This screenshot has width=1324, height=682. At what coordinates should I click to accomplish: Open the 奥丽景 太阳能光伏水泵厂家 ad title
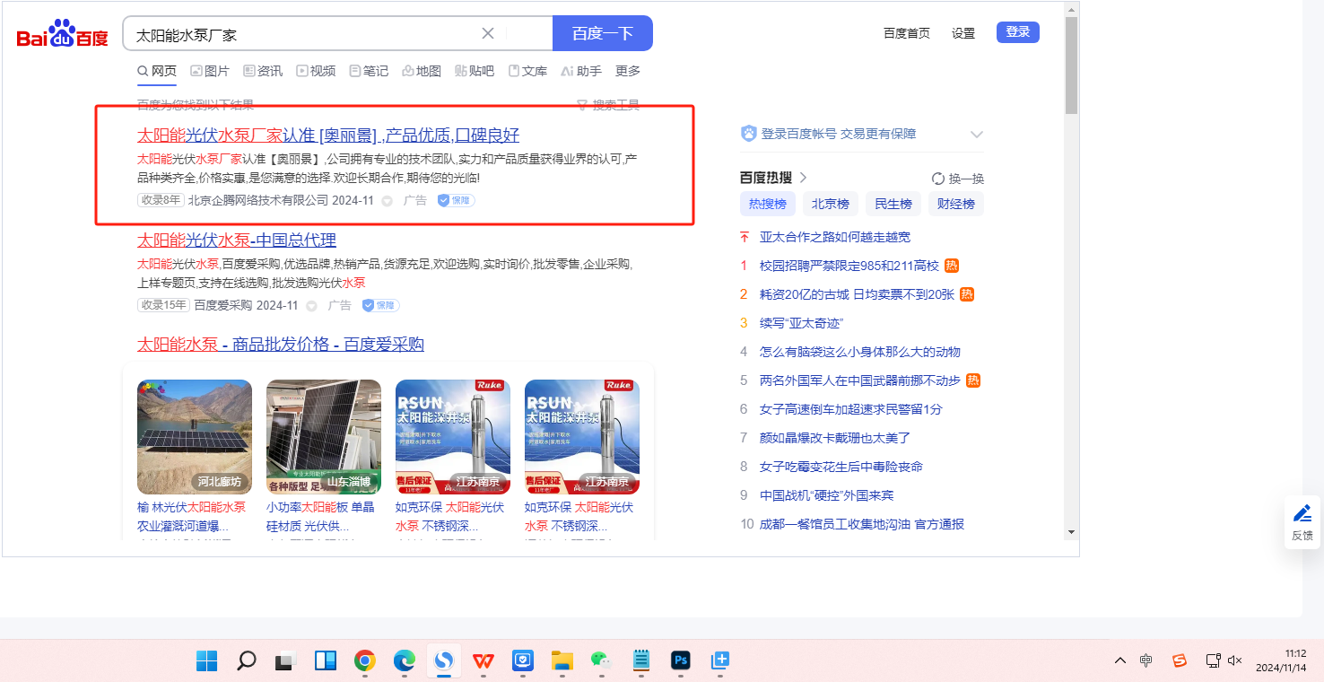coord(328,136)
